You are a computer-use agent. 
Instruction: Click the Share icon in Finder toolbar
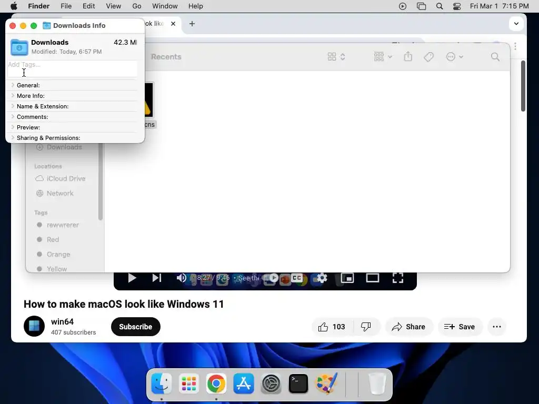coord(408,57)
